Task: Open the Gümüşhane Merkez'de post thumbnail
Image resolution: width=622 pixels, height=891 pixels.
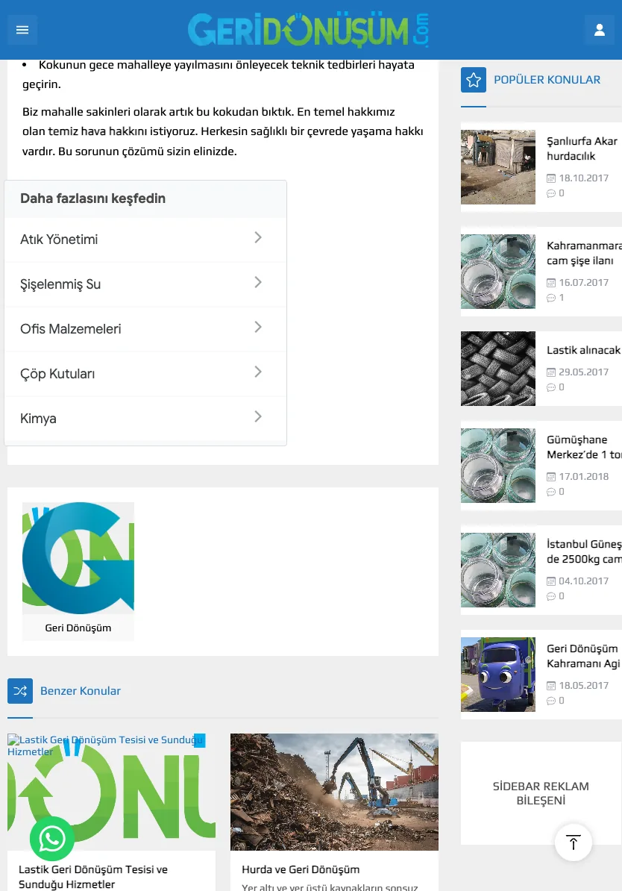Action: (x=498, y=466)
